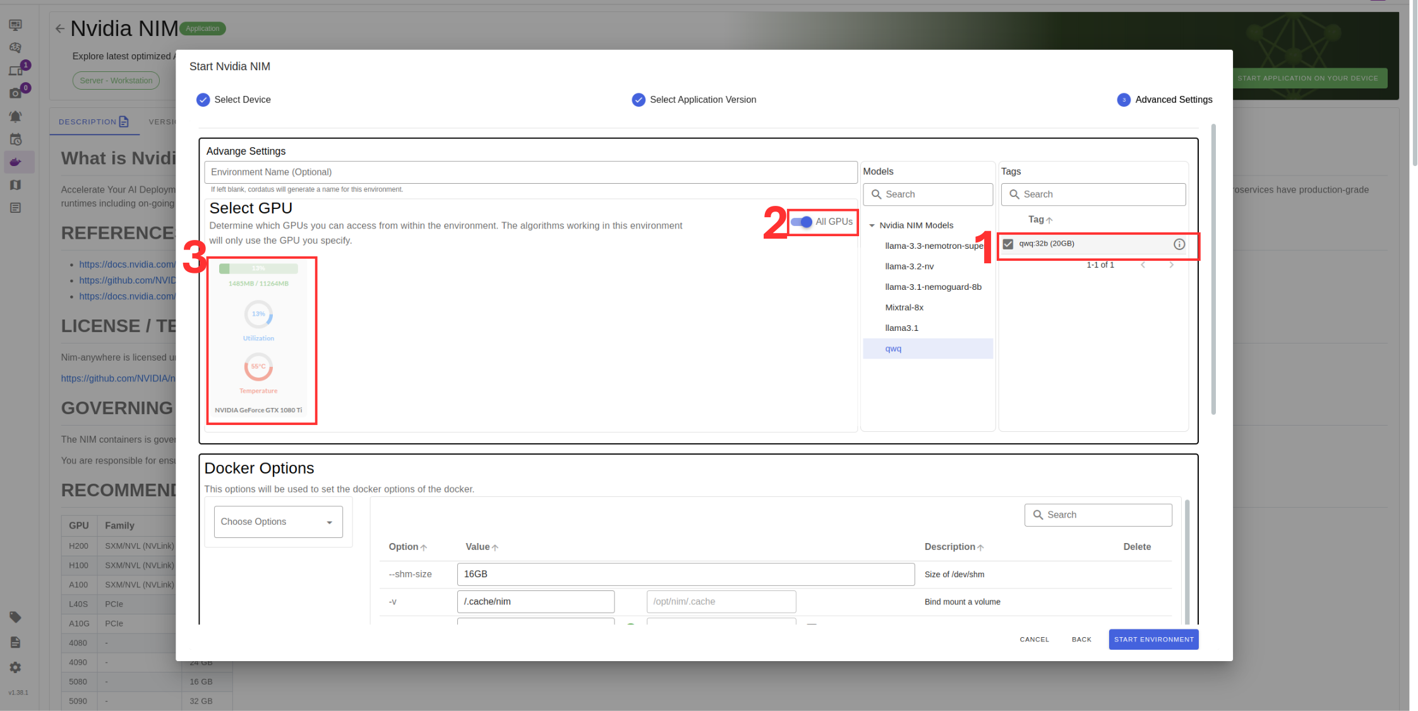This screenshot has height=711, width=1418.
Task: Open the alarm bell icon in sidebar
Action: click(16, 117)
